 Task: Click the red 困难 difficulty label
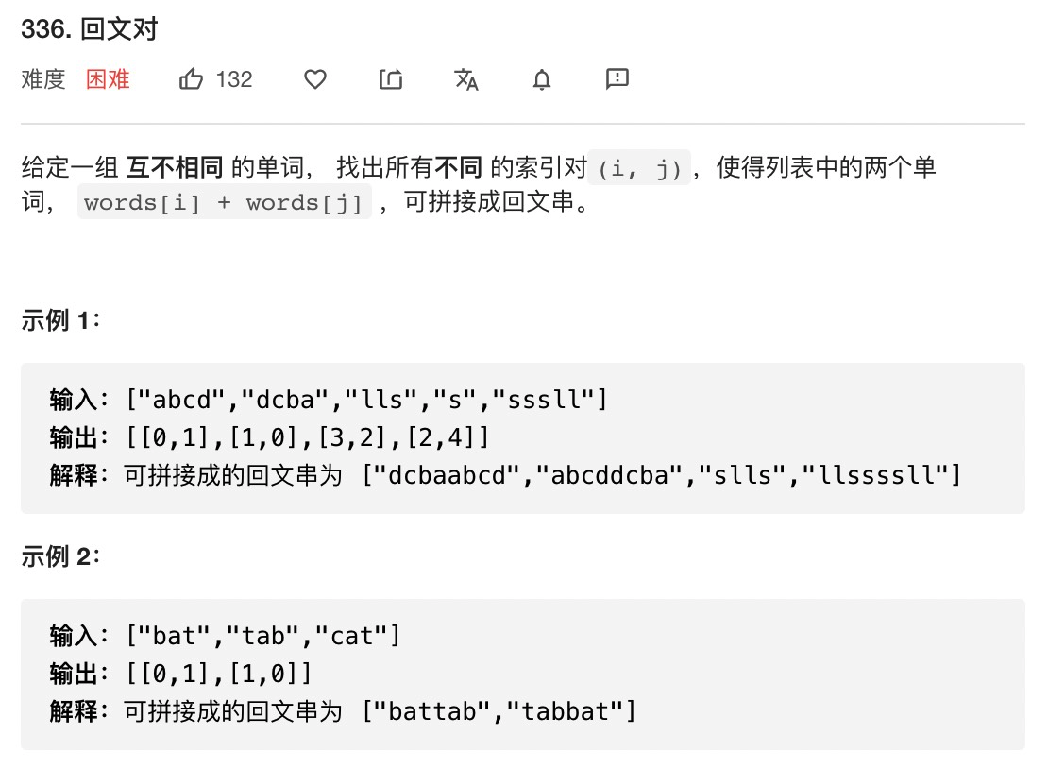pyautogui.click(x=108, y=79)
